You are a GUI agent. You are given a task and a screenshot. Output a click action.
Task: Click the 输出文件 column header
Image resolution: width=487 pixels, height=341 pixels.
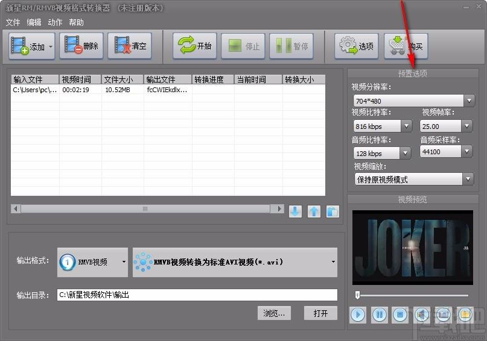(168, 80)
